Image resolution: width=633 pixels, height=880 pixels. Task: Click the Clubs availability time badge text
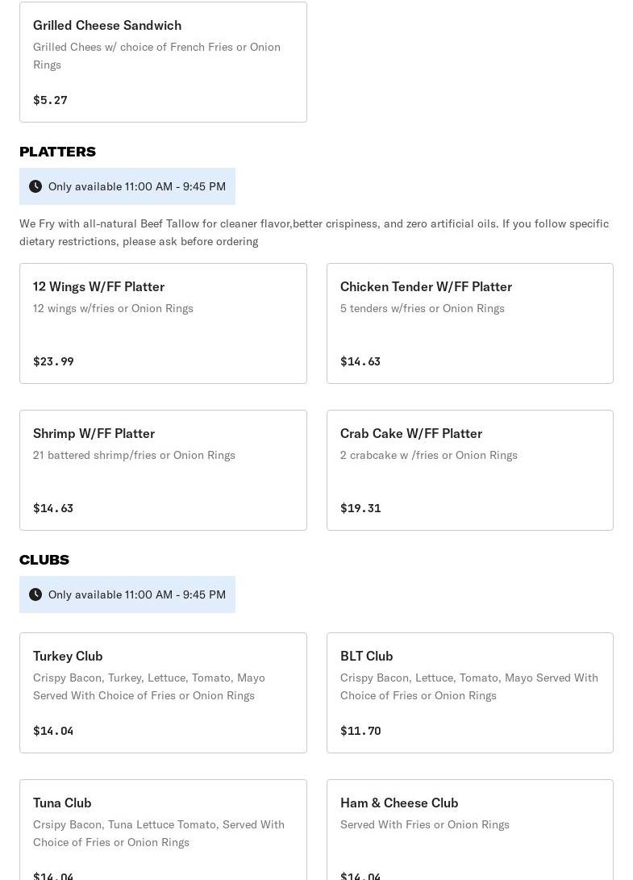tap(137, 594)
